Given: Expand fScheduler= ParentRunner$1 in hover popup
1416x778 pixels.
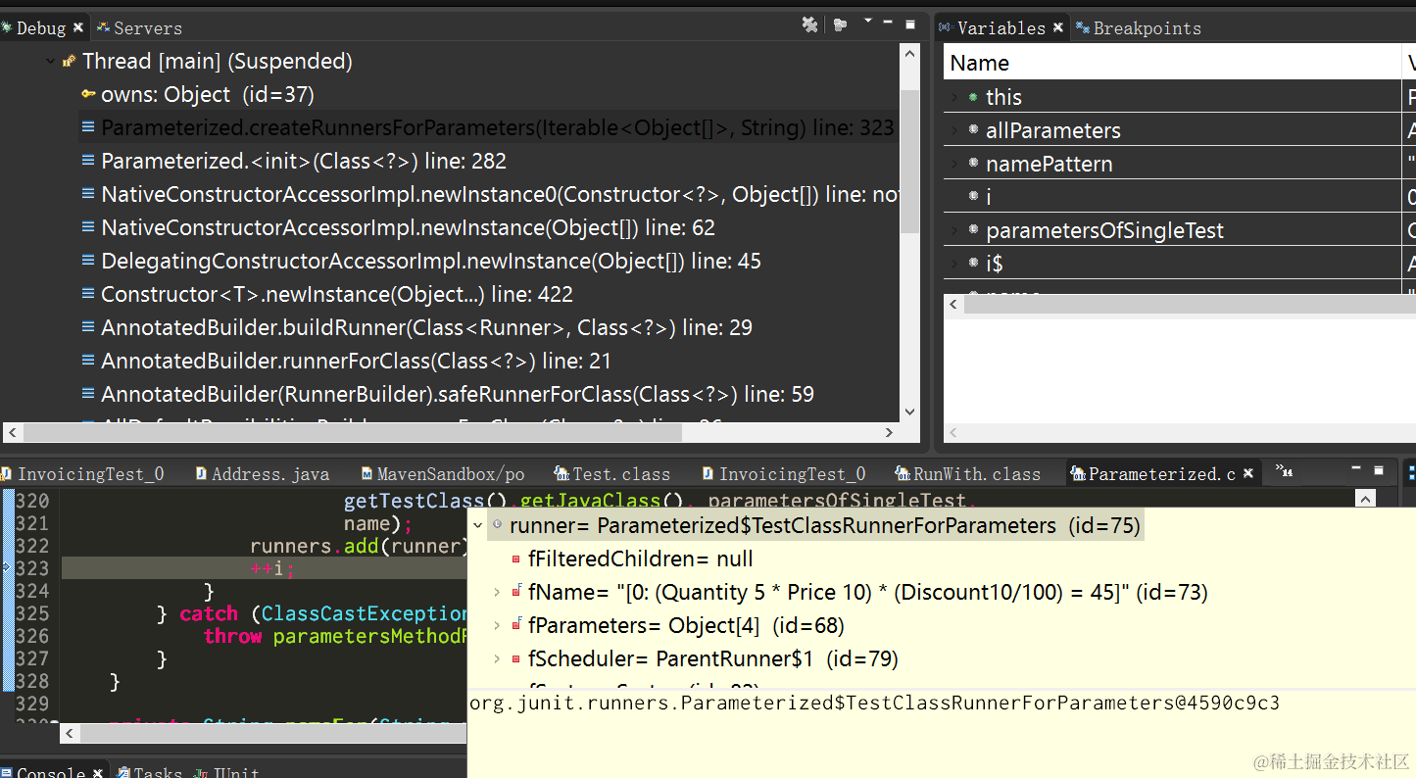Looking at the screenshot, I should (x=498, y=658).
